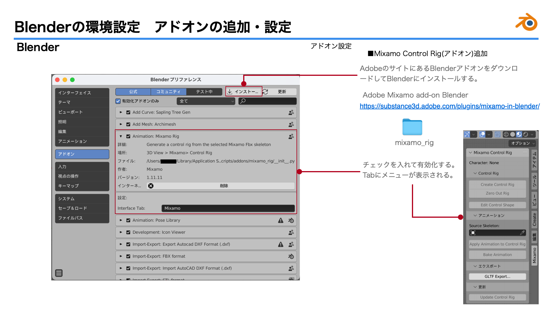Click the refresh arrows icon beside 更新
Viewport: 550px width, 309px height.
[x=265, y=92]
